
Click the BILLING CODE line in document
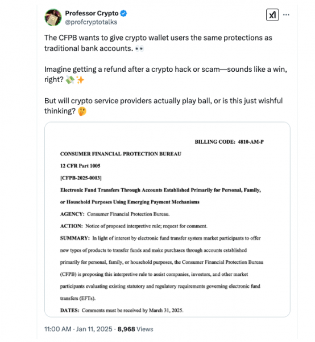(229, 142)
